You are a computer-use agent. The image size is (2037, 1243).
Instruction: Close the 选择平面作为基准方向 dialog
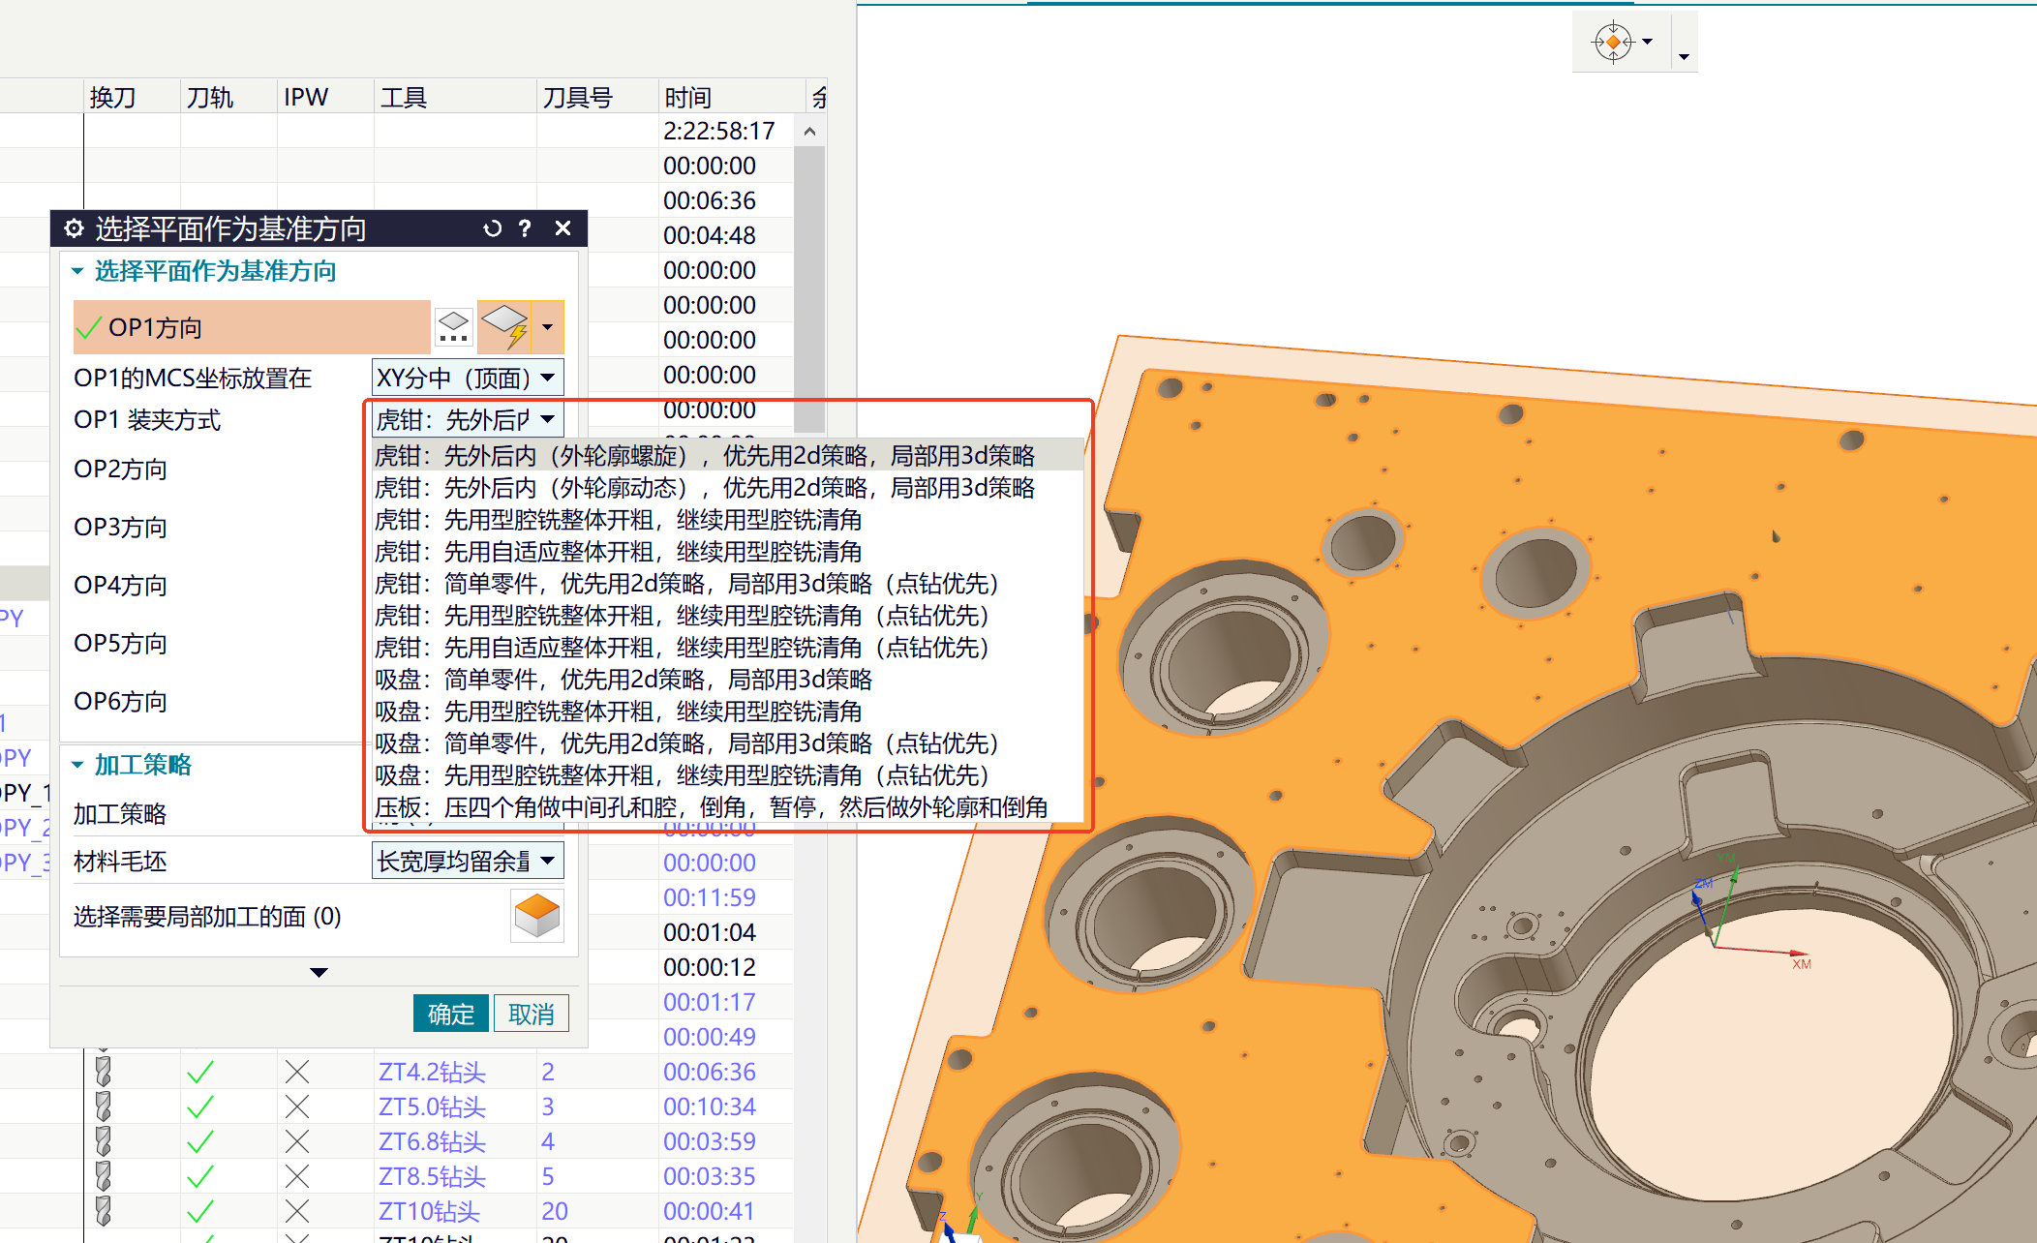[x=562, y=228]
